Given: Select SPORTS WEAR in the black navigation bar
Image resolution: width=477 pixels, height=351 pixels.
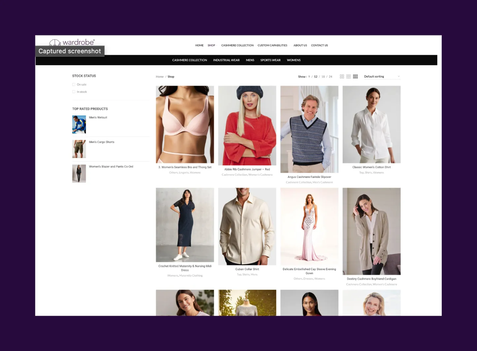Looking at the screenshot, I should (270, 60).
